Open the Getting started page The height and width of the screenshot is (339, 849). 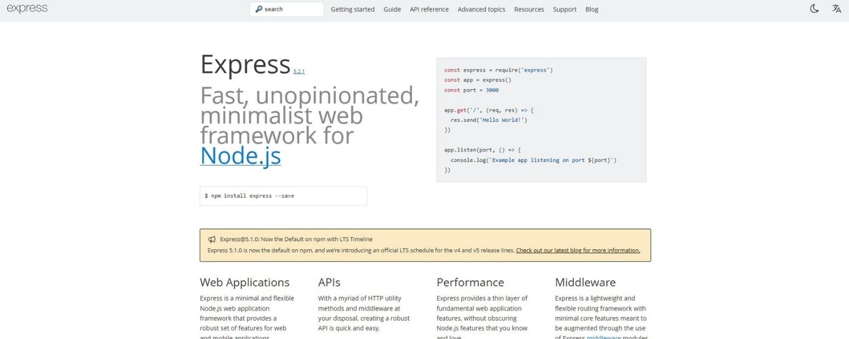352,9
